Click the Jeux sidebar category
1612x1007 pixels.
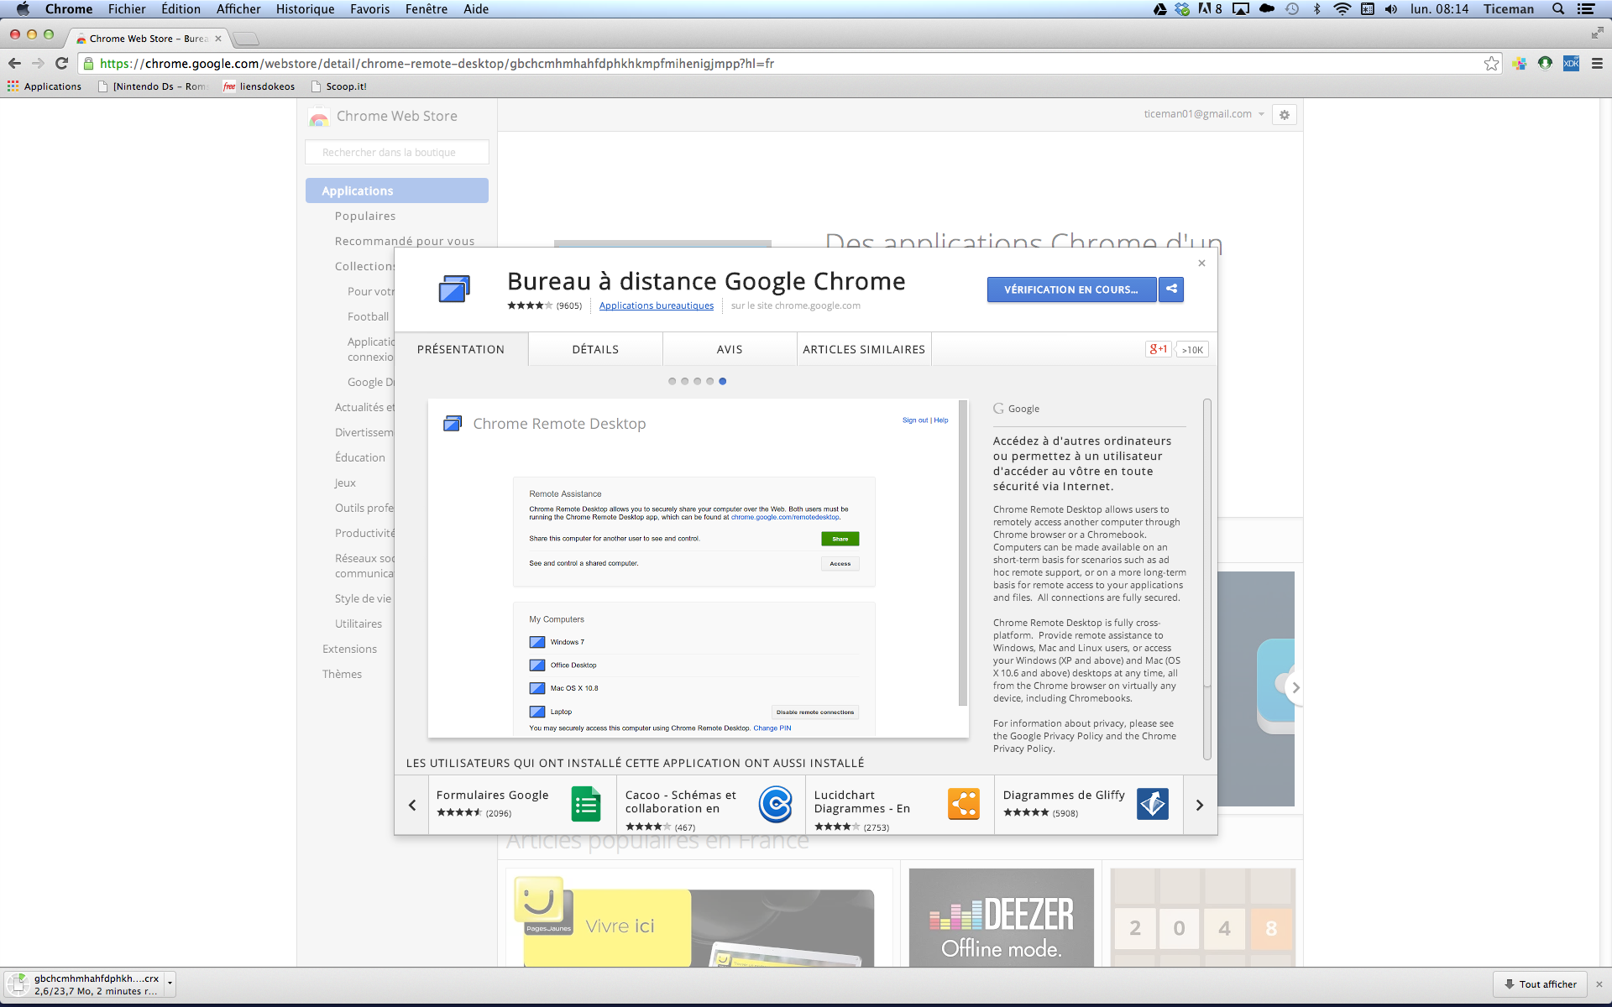345,483
